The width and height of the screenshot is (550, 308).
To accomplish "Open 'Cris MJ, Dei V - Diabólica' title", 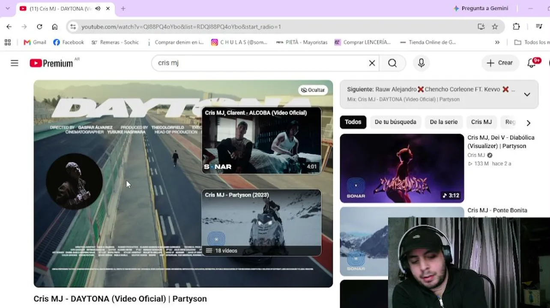I will point(501,142).
